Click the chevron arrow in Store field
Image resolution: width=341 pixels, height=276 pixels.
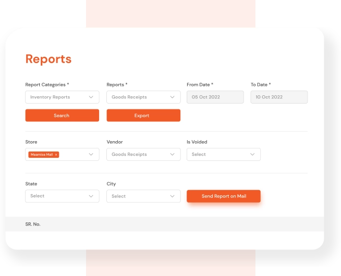pyautogui.click(x=91, y=154)
